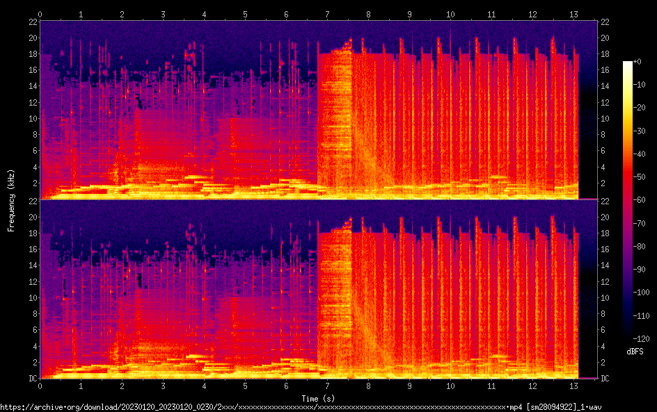Click the 22 kHz label at top-right of the upper channel

coord(605,22)
